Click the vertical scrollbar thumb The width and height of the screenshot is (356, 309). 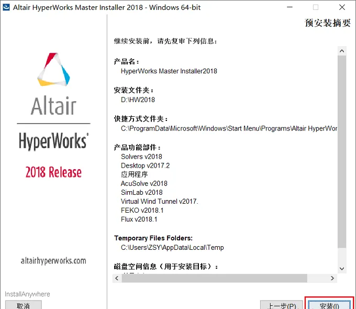coord(342,152)
